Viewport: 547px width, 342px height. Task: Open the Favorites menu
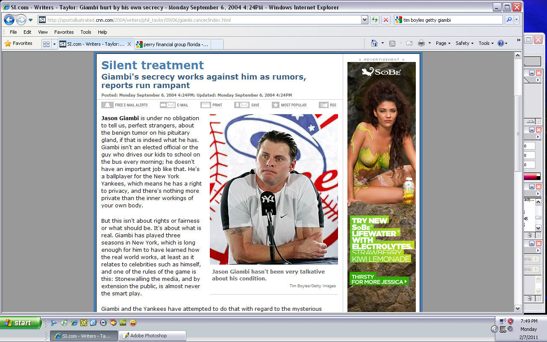(64, 32)
